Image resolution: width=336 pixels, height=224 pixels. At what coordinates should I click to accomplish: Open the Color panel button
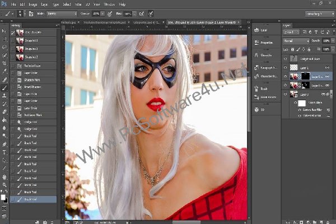point(261,30)
